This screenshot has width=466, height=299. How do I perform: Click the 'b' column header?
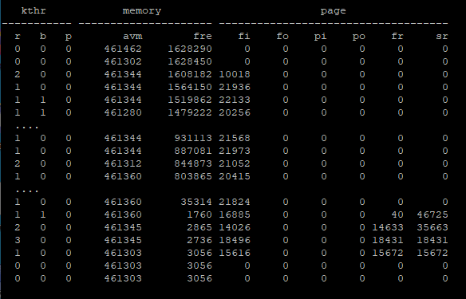coord(43,36)
